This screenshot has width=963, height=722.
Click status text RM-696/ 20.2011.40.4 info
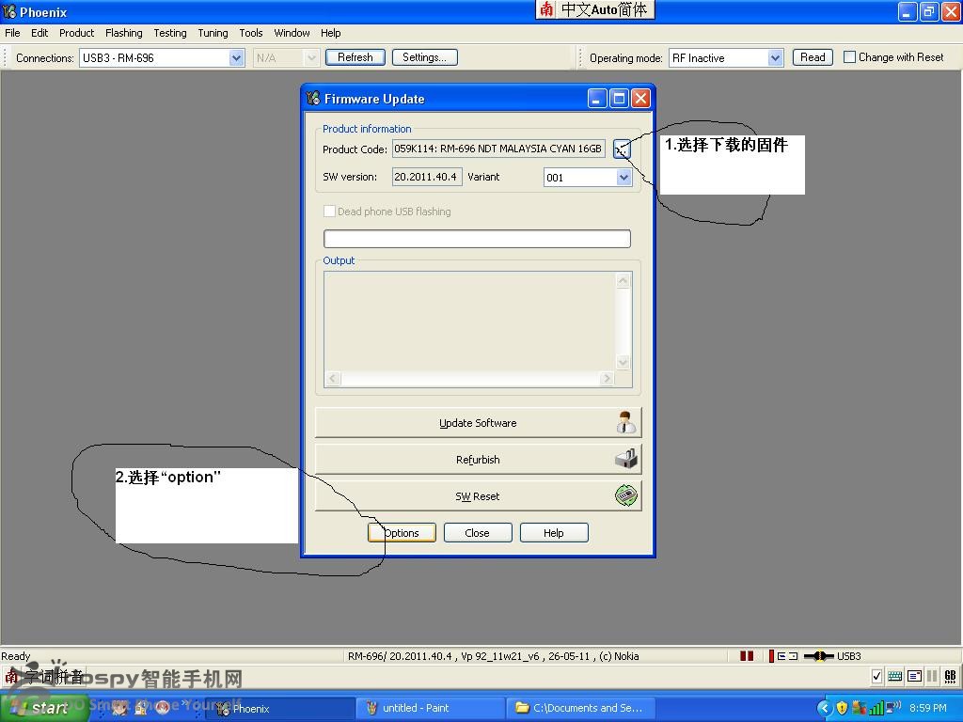tap(493, 656)
